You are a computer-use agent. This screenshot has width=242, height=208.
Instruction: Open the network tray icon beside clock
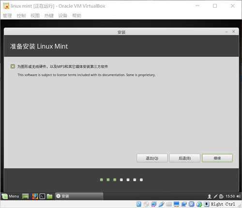221,196
